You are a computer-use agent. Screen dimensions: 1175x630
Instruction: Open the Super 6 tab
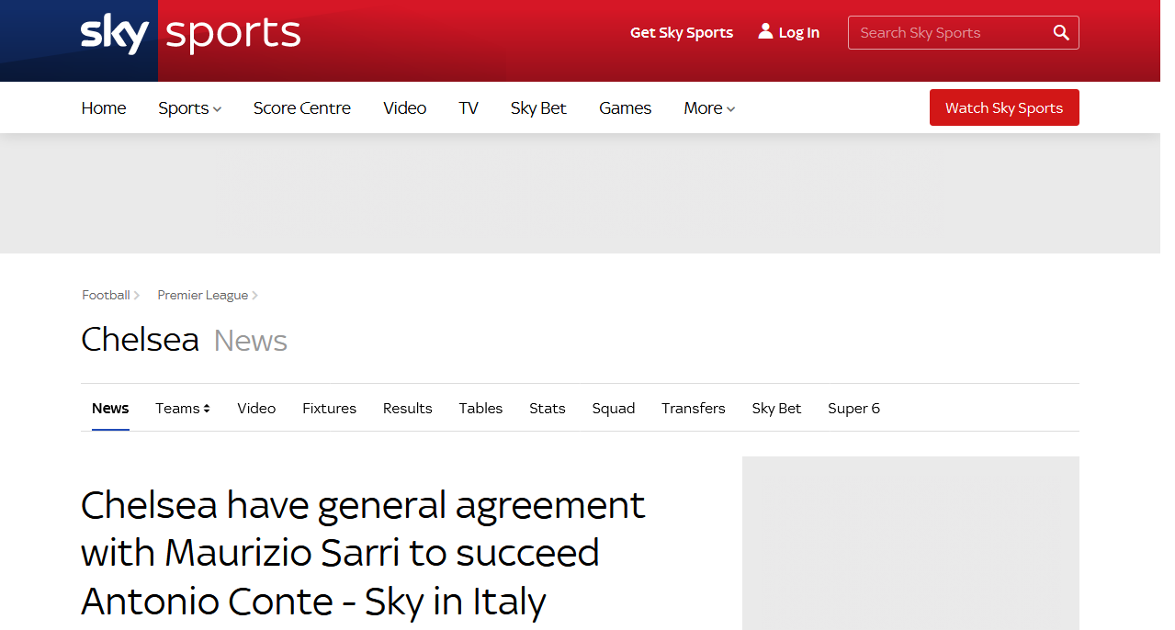coord(853,408)
